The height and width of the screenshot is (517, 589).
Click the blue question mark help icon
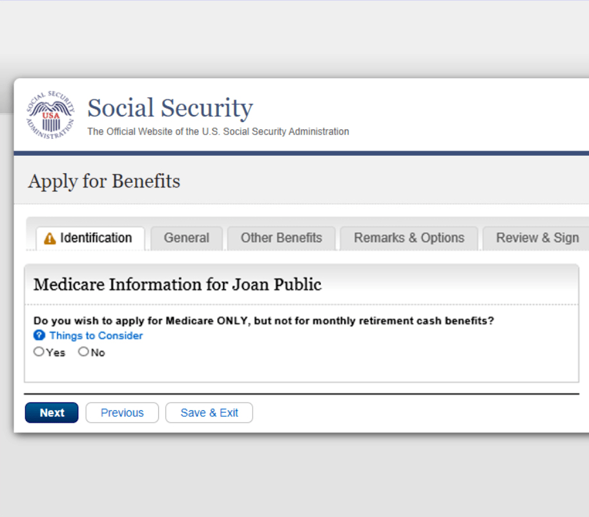click(39, 335)
